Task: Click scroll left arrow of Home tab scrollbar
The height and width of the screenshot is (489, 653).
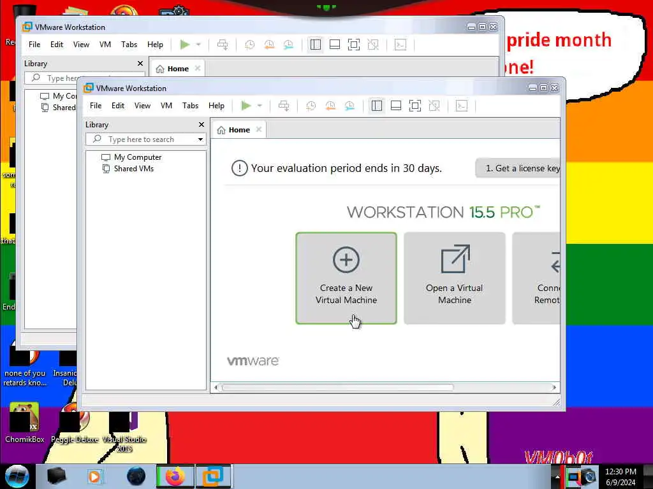Action: (x=216, y=388)
